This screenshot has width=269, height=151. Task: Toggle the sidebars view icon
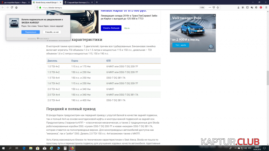pos(247,7)
